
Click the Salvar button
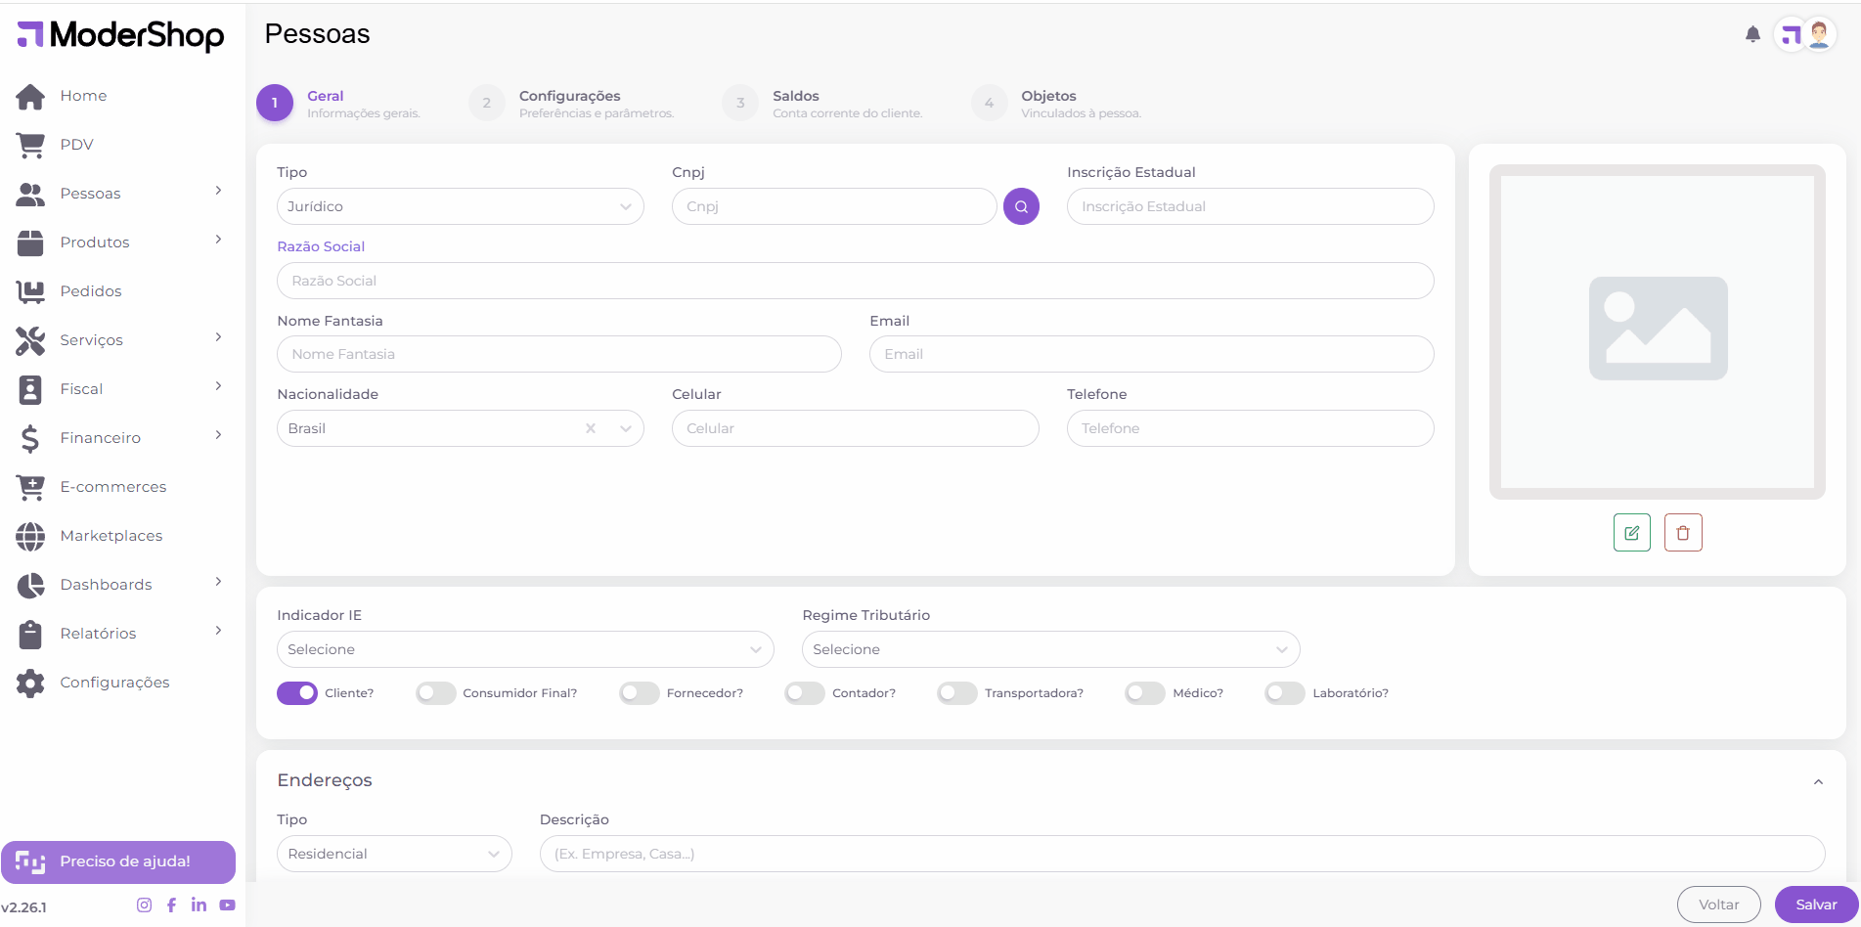tap(1816, 905)
